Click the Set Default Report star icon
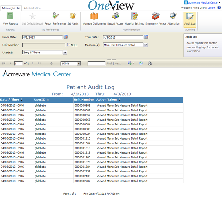Screen dimensions: 222x197 click(x=33, y=16)
